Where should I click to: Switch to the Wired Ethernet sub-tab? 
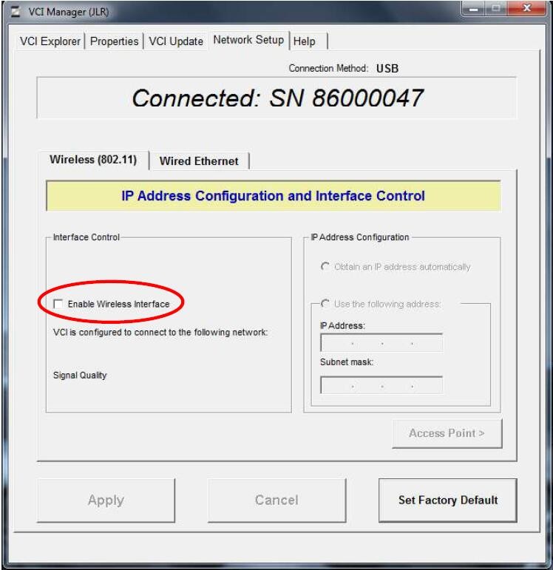pos(199,160)
